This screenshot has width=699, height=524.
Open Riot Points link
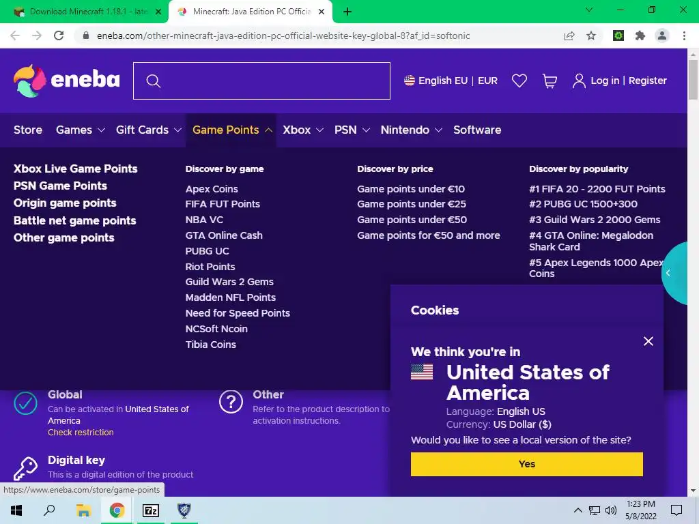(210, 267)
